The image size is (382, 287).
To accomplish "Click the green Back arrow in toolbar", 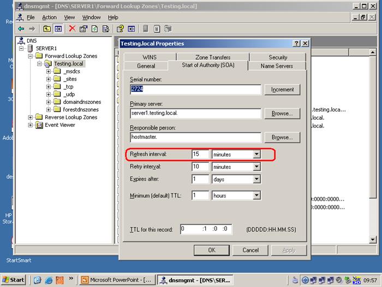I will 21,29.
